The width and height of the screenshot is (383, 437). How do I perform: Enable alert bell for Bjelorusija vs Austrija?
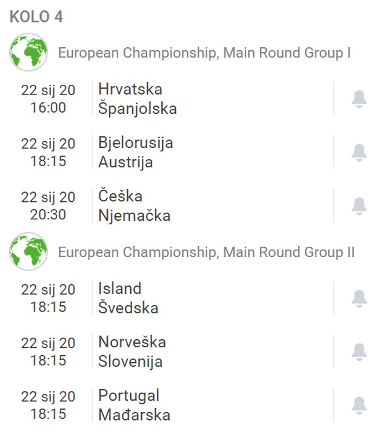click(359, 152)
